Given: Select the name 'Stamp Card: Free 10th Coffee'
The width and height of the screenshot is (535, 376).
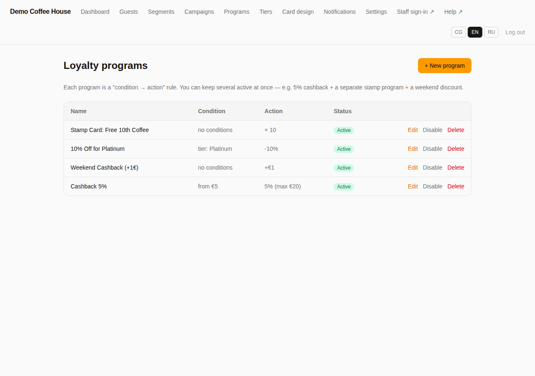Looking at the screenshot, I should 110,130.
